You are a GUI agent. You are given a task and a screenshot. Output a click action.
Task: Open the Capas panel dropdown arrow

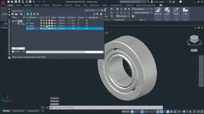click(x=167, y=20)
